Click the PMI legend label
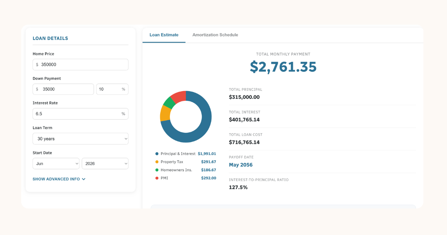The width and height of the screenshot is (447, 235). [x=164, y=178]
